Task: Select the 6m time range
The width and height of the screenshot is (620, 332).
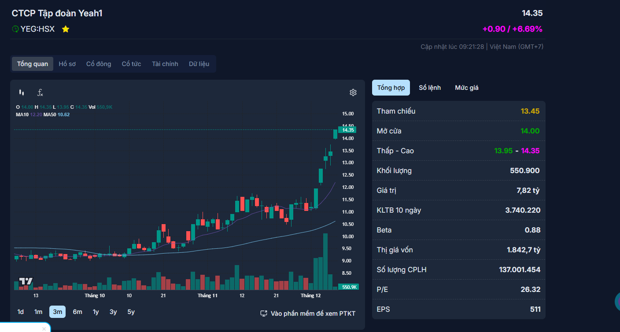Action: 77,312
